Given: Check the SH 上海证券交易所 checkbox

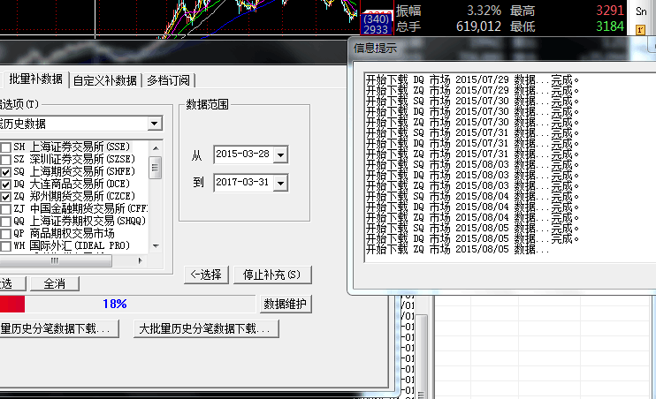Looking at the screenshot, I should click(x=6, y=147).
